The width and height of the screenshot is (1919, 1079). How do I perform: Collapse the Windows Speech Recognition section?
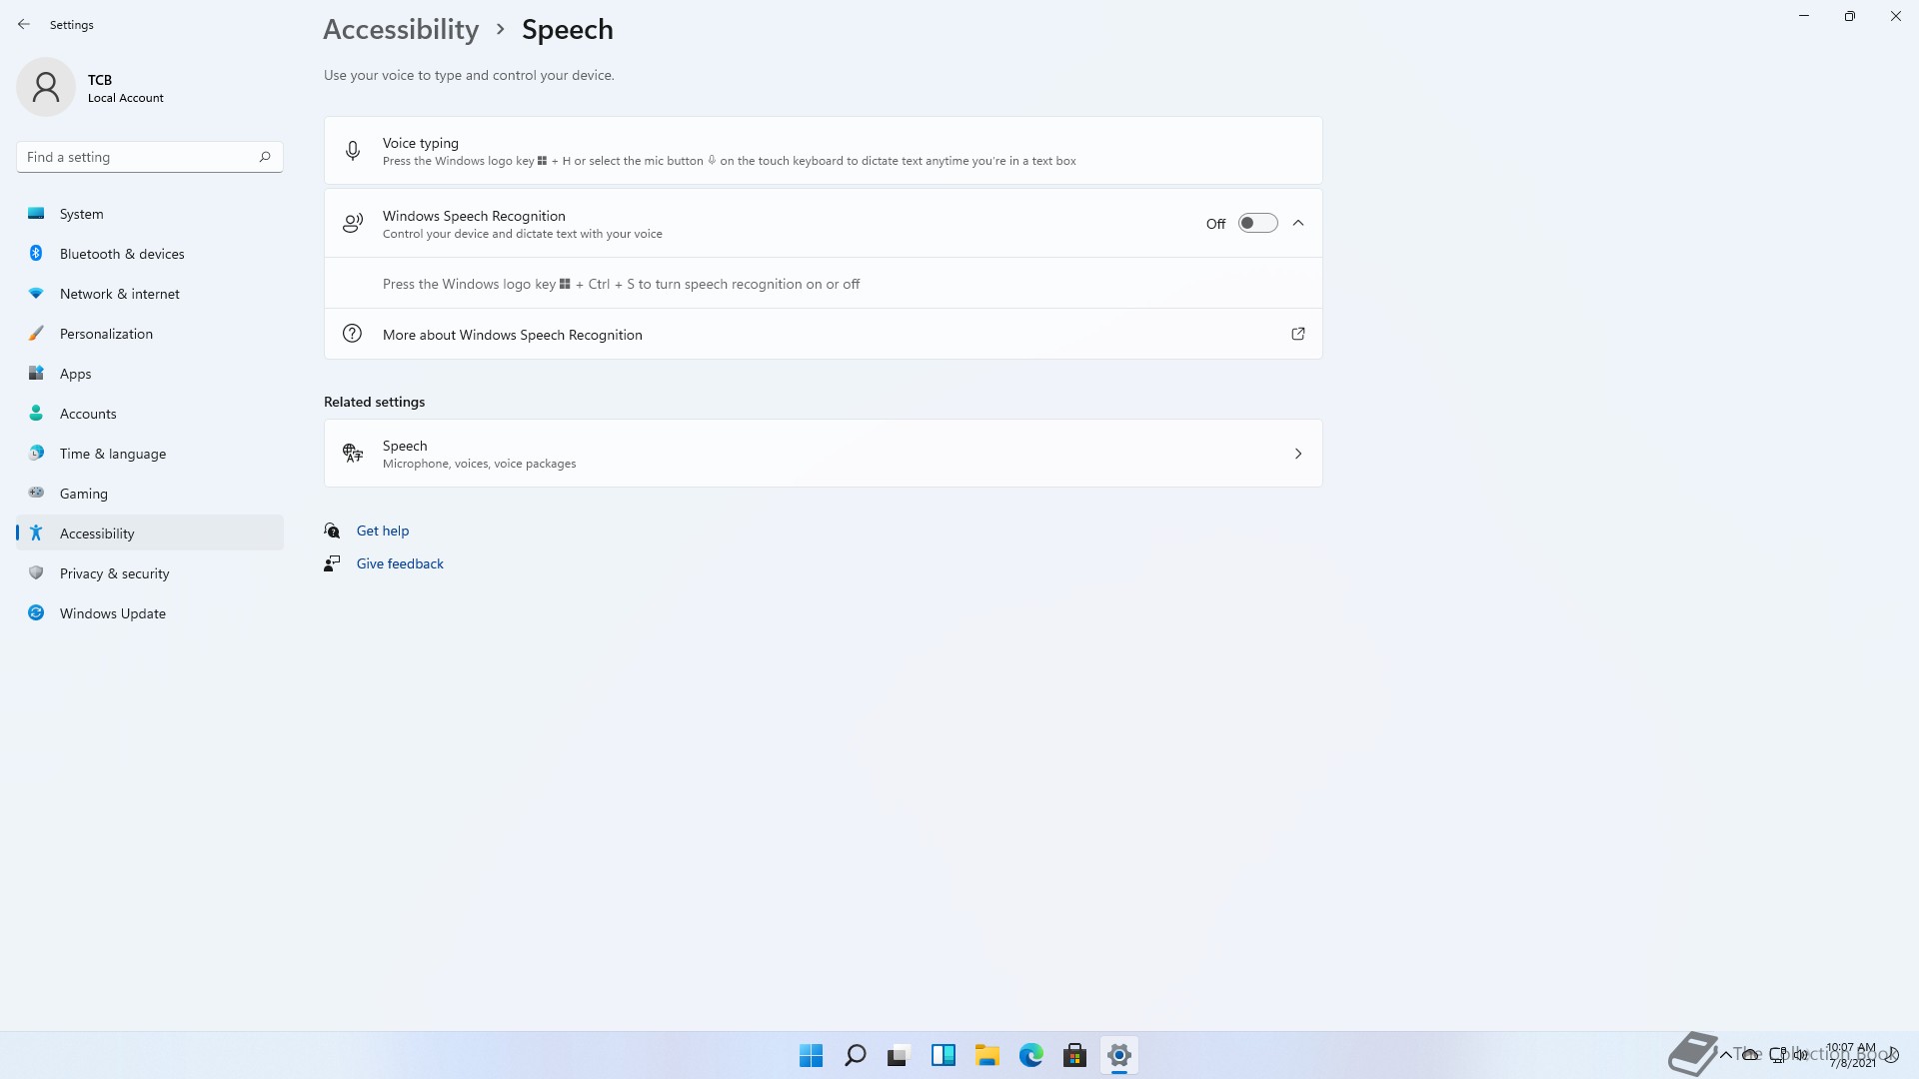1298,223
